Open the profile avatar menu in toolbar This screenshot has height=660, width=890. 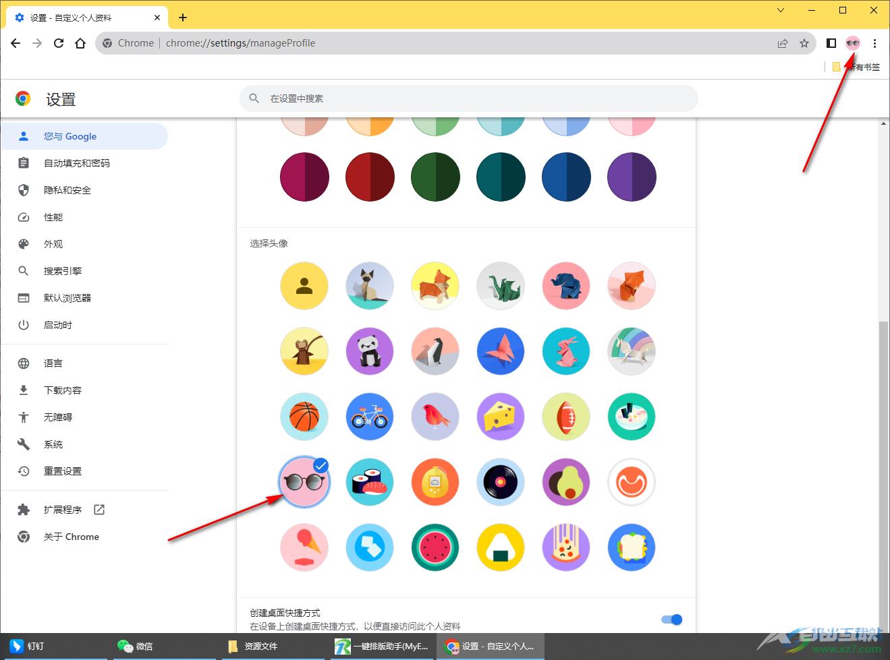(853, 43)
